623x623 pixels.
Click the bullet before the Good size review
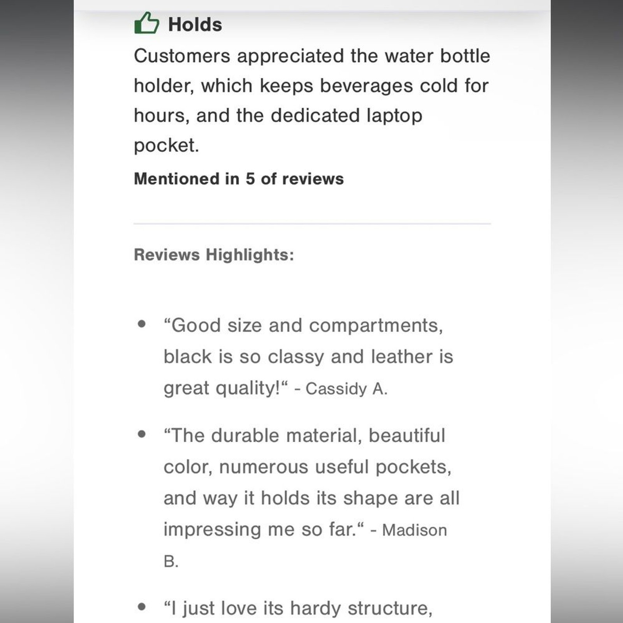pyautogui.click(x=142, y=324)
